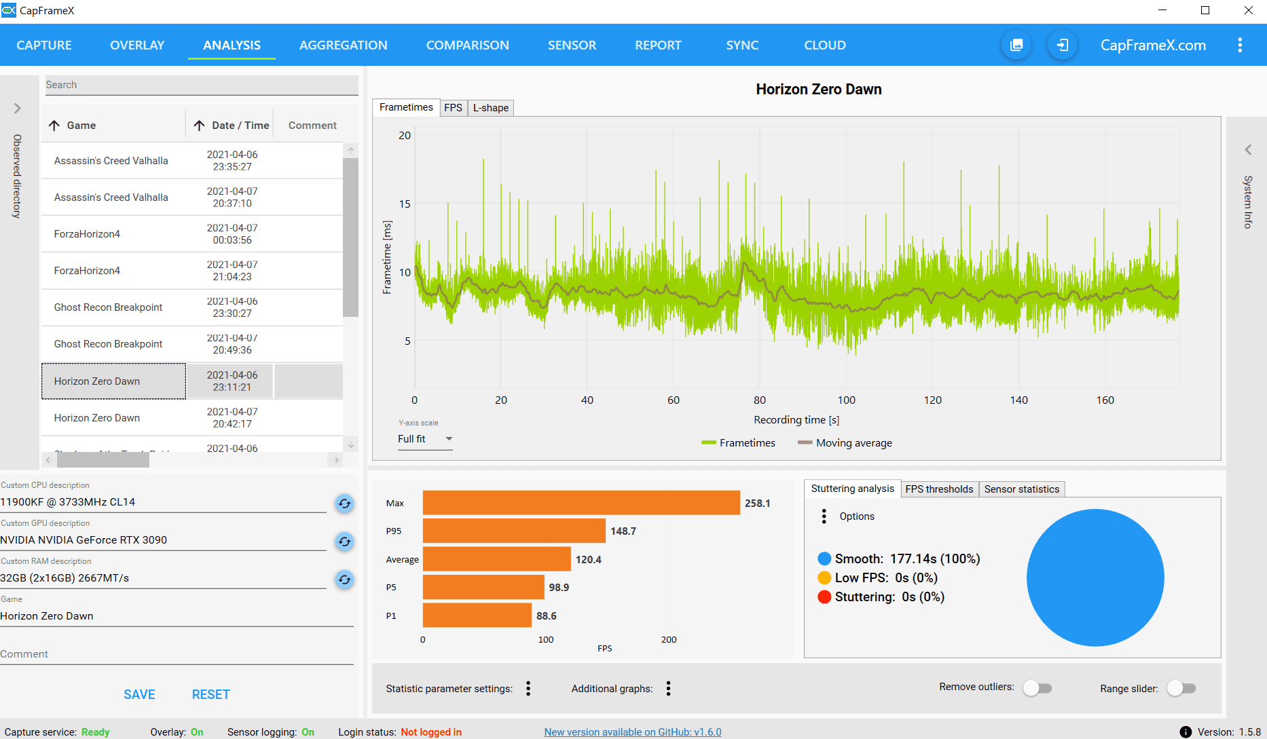Select the ANALYSIS tab

(232, 45)
